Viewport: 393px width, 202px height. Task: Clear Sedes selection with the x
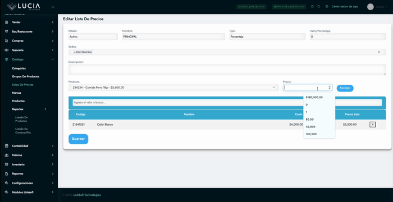pyautogui.click(x=379, y=52)
